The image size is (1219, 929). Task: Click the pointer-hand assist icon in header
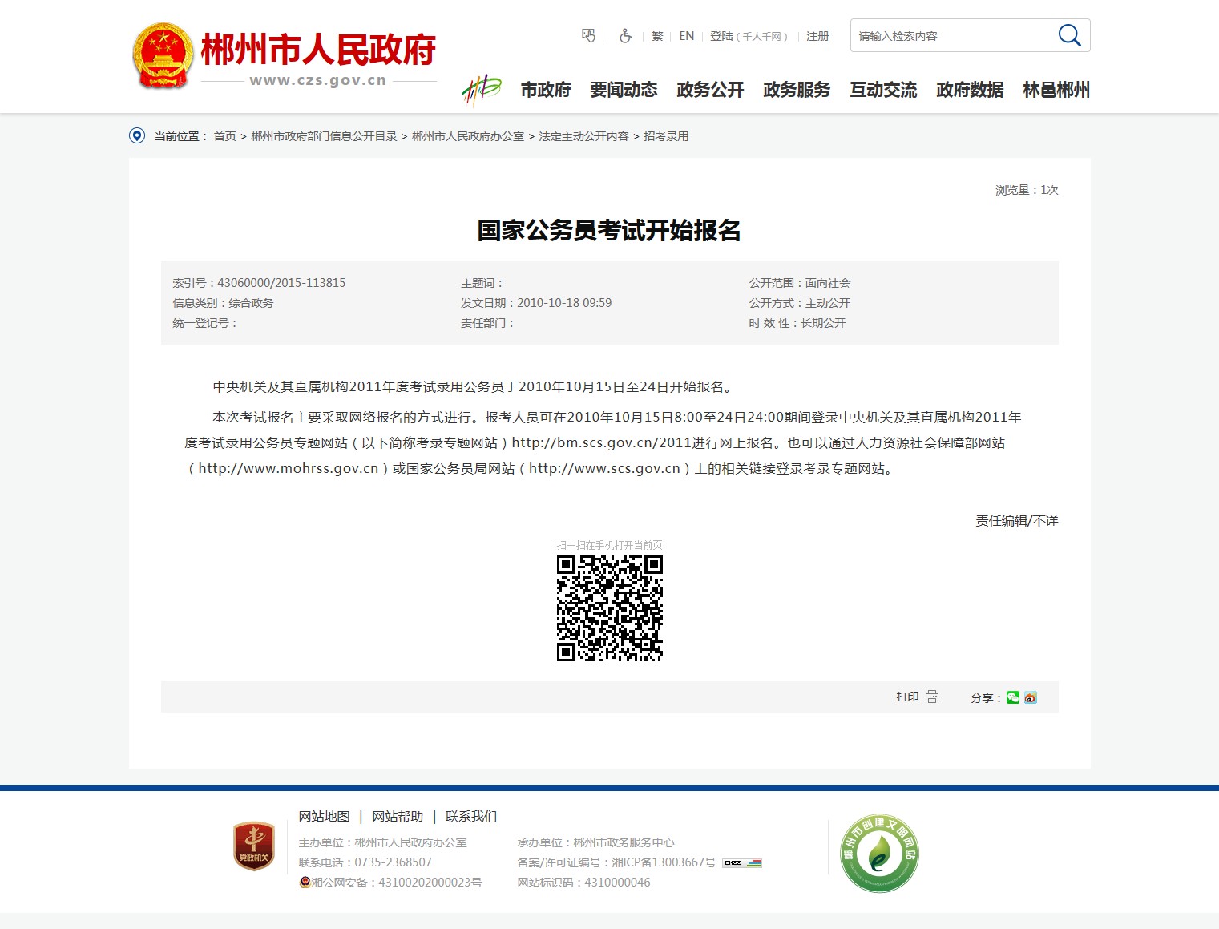pyautogui.click(x=588, y=36)
